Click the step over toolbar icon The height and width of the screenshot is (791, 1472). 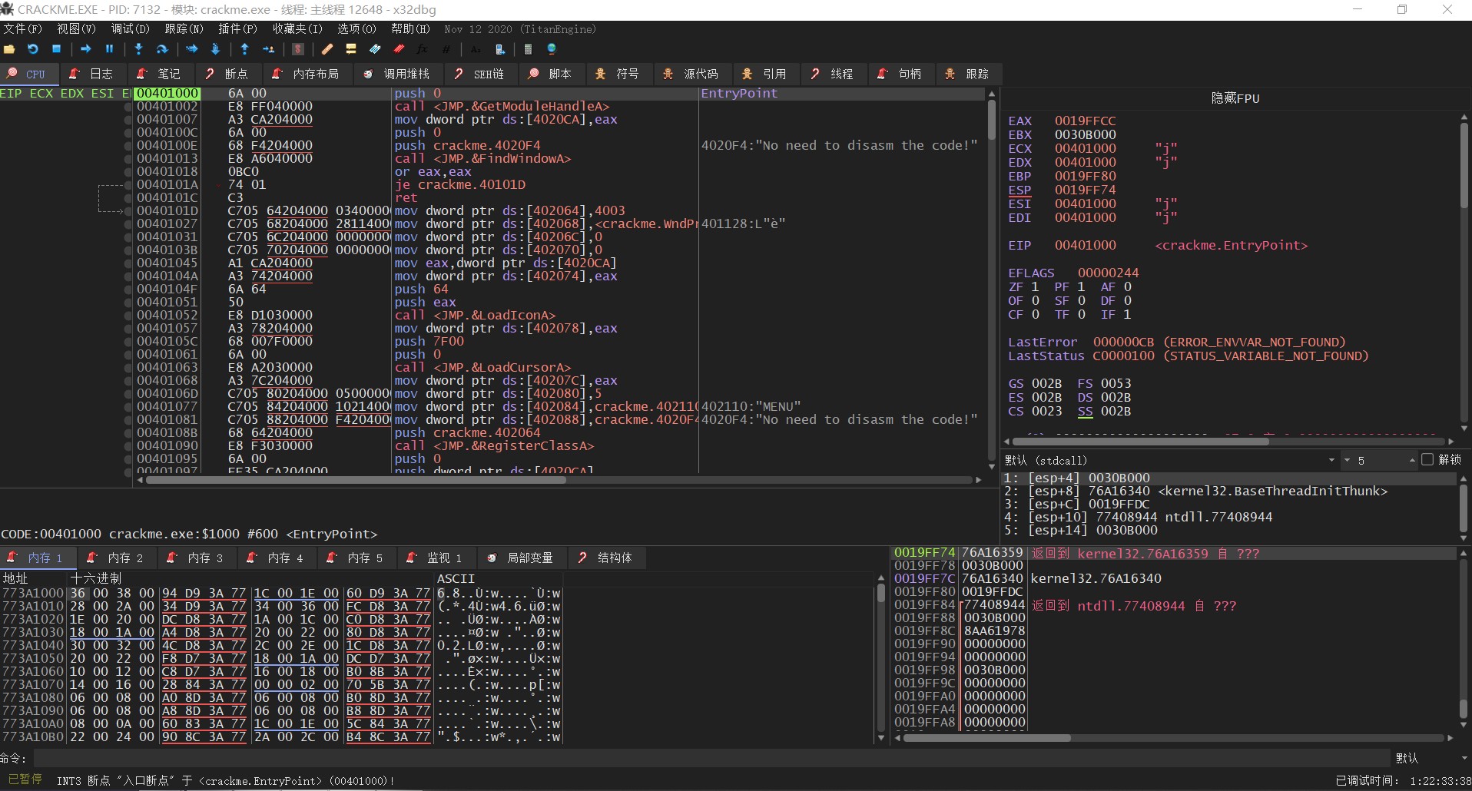(x=162, y=49)
